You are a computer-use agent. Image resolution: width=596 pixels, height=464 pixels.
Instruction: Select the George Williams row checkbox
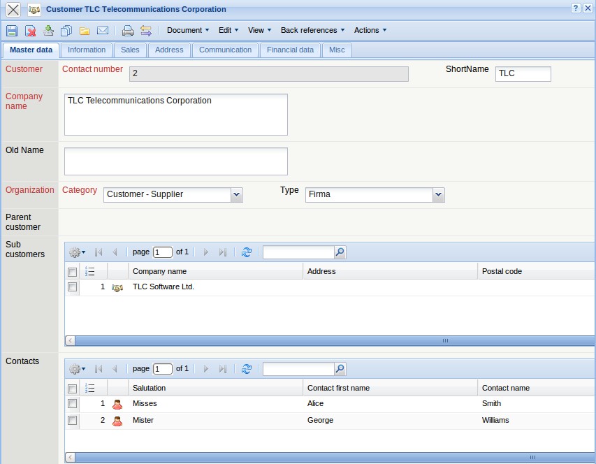(x=72, y=420)
